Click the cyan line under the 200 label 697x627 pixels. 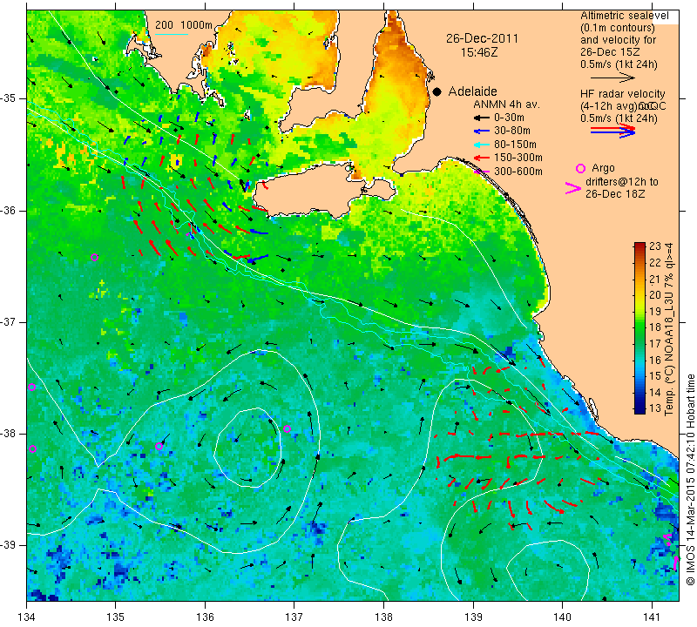(171, 34)
